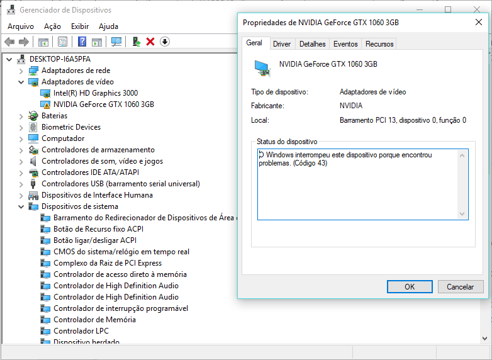Image resolution: width=492 pixels, height=360 pixels.
Task: Expand Controladores de armazenamento node
Action: (x=21, y=150)
